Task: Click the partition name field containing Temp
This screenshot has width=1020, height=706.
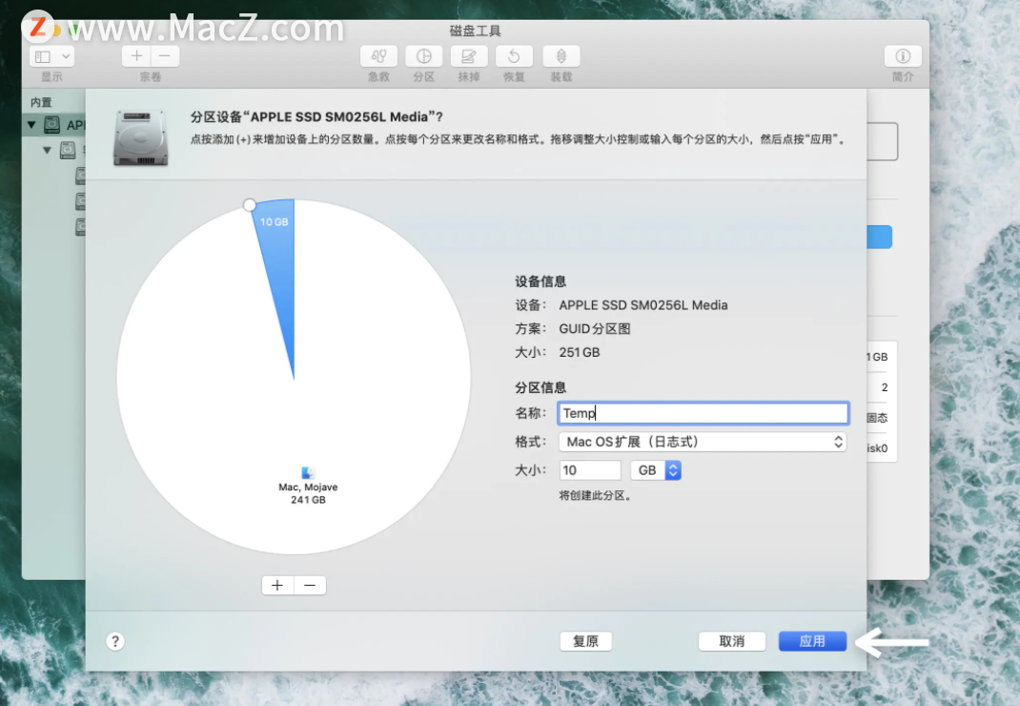Action: pos(704,413)
